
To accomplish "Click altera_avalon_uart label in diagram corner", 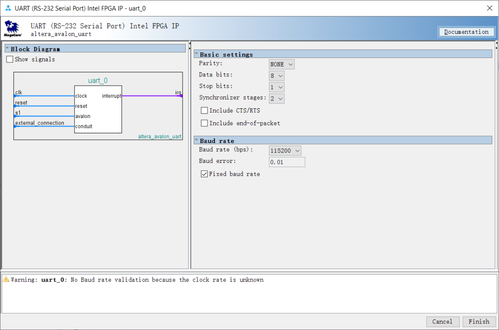I will pyautogui.click(x=159, y=137).
